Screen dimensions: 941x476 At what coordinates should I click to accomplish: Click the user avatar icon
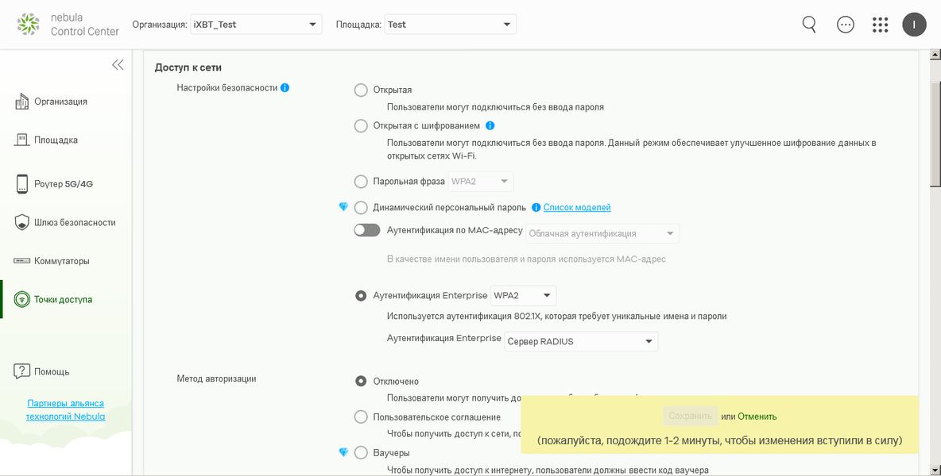click(914, 25)
